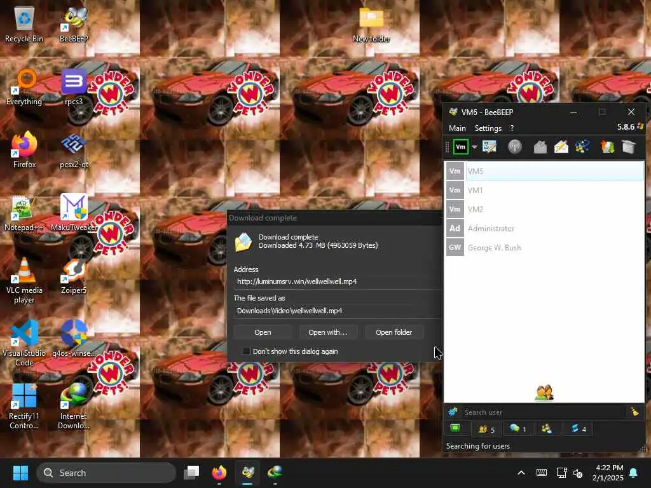The image size is (651, 488).
Task: Click the write message envelope with pencil icon
Action: coord(561,147)
